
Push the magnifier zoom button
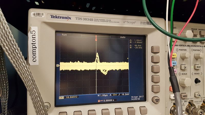198,94
